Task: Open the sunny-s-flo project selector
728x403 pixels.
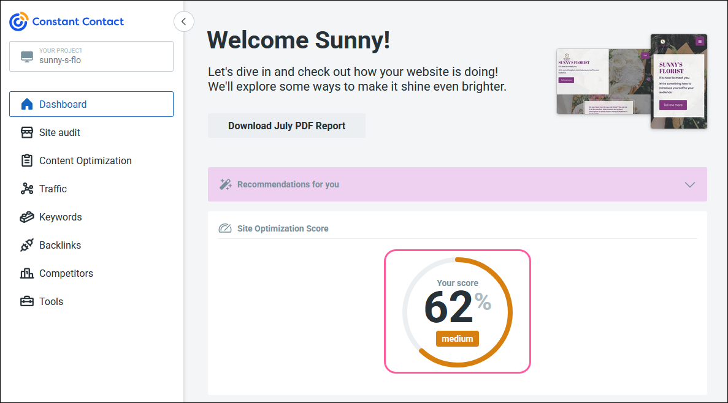Action: pos(91,56)
